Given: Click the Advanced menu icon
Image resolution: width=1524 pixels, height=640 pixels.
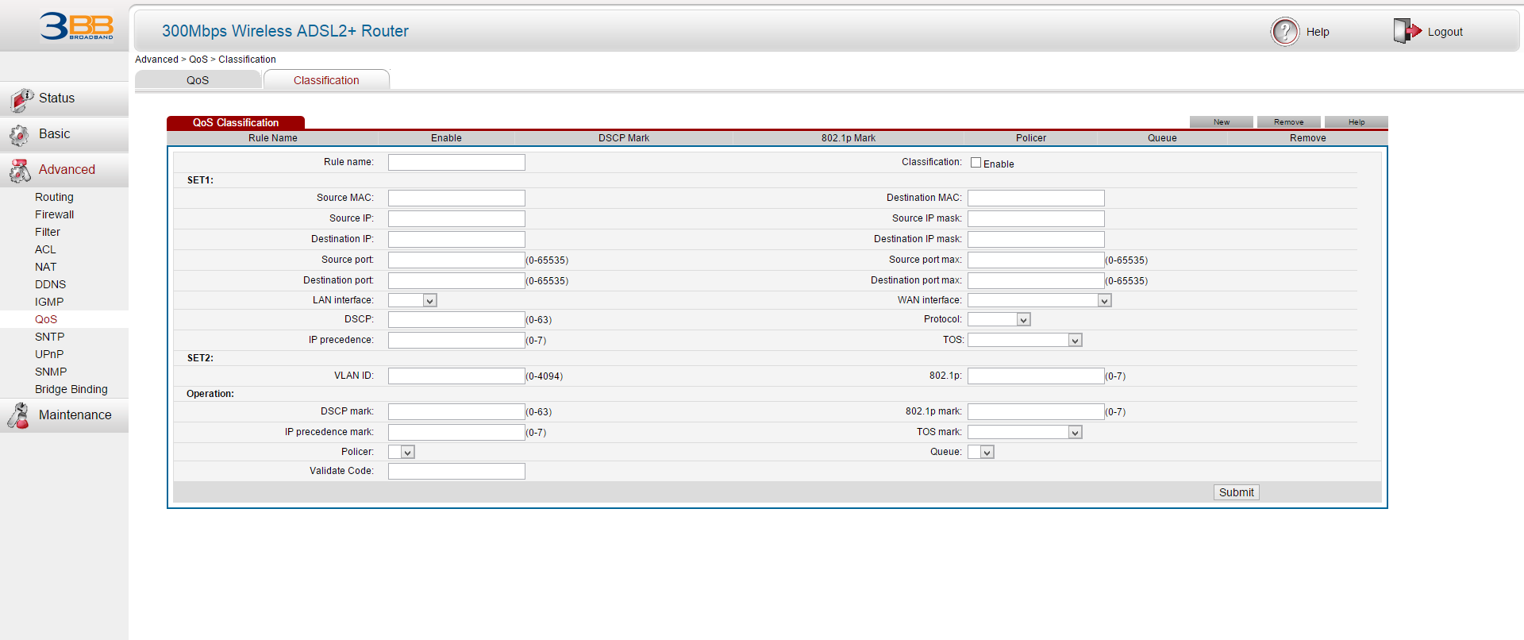Looking at the screenshot, I should [x=20, y=170].
